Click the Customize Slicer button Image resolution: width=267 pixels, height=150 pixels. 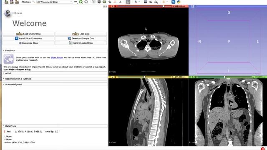(x=29, y=43)
